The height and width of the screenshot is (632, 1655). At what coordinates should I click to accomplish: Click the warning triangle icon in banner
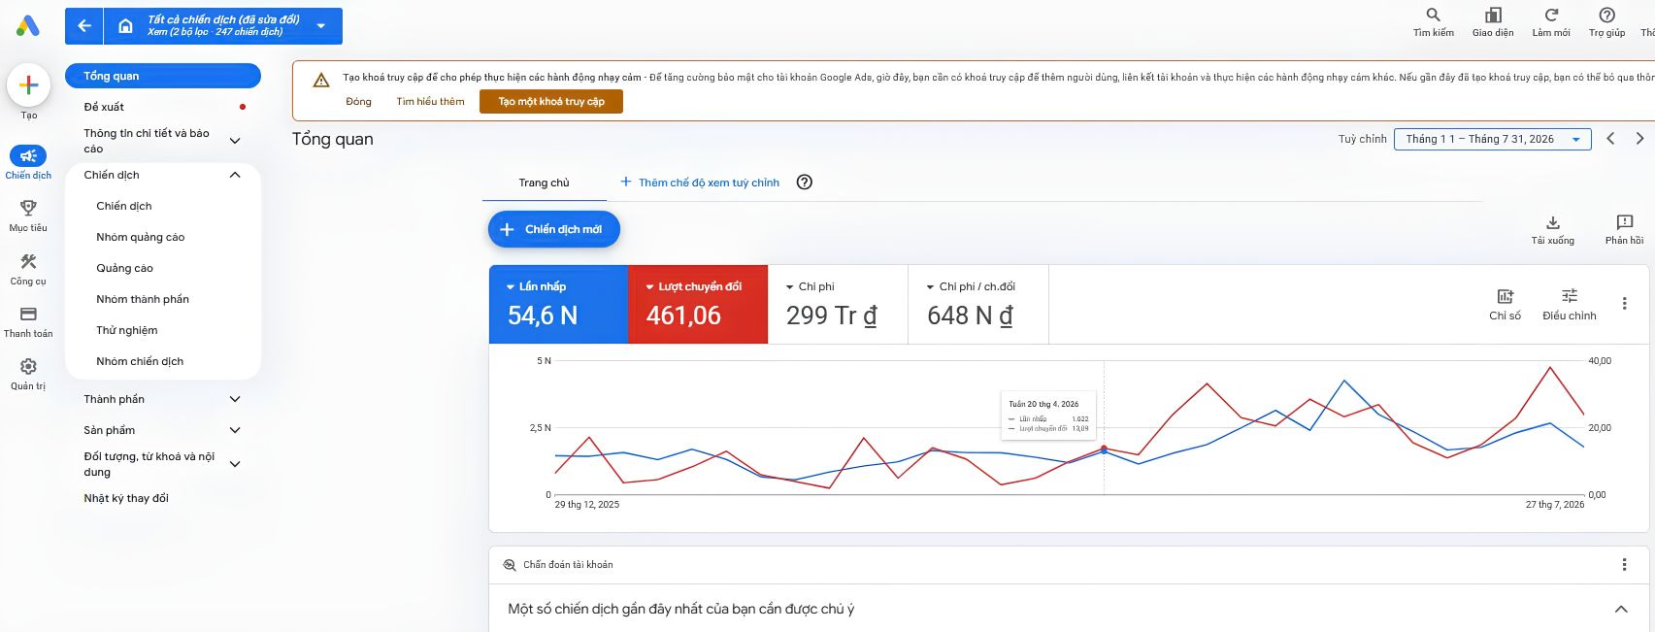coord(321,80)
